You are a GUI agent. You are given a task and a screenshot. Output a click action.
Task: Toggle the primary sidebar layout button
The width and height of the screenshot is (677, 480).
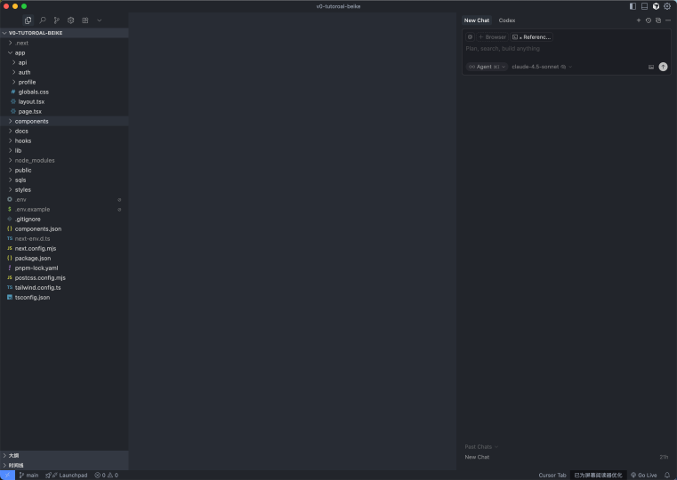click(x=633, y=6)
